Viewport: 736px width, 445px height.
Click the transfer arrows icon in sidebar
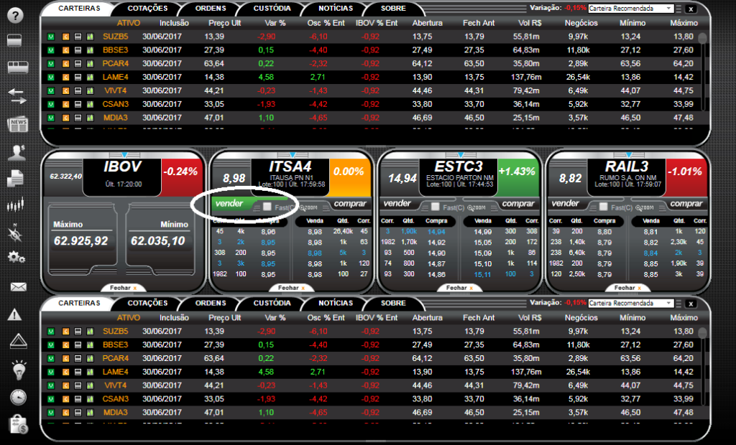pyautogui.click(x=17, y=95)
